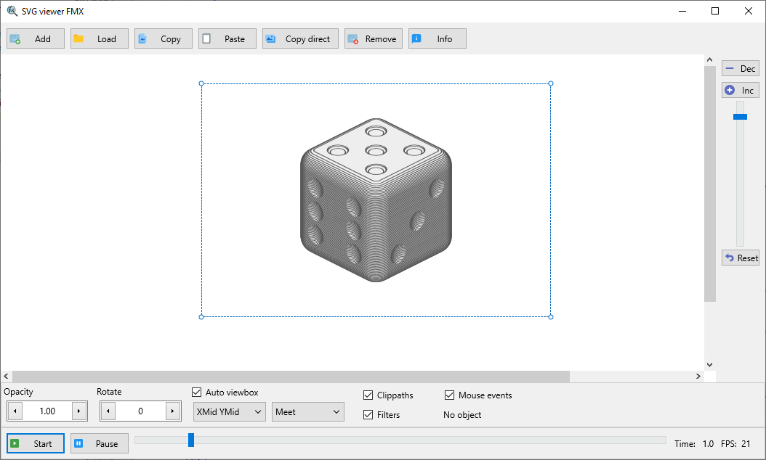Viewport: 766px width, 460px height.
Task: Open the Info panel button
Action: [437, 39]
